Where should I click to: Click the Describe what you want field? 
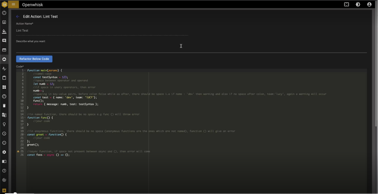point(191,48)
